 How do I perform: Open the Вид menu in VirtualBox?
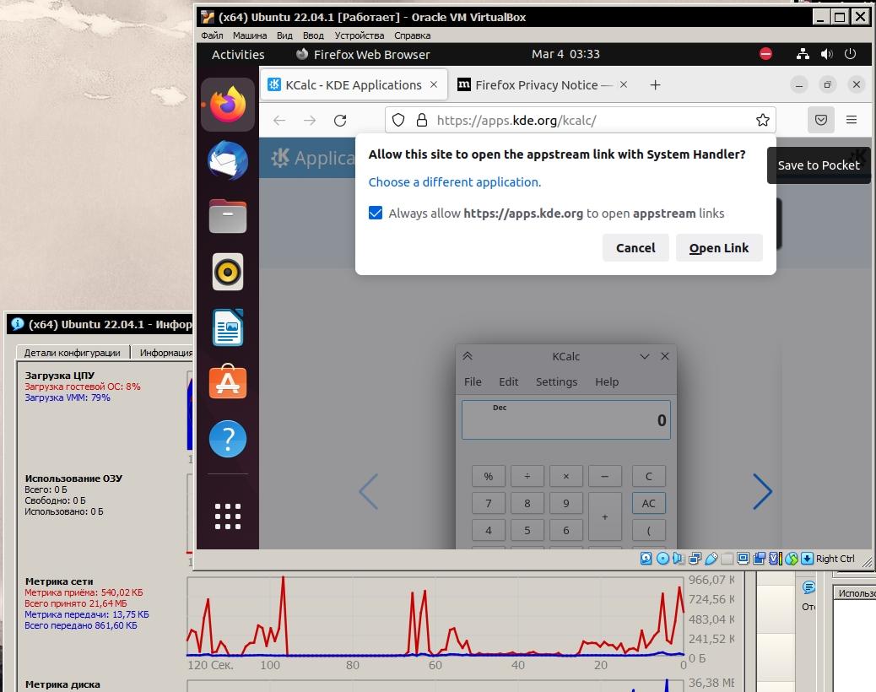pos(284,35)
